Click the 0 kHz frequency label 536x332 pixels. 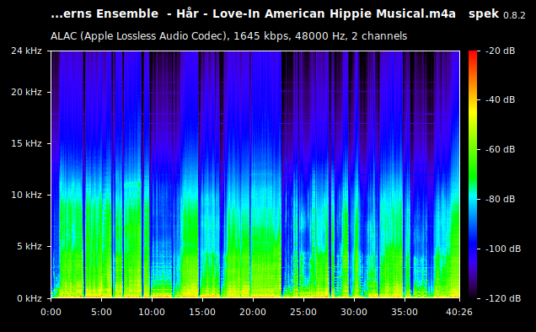click(x=29, y=298)
